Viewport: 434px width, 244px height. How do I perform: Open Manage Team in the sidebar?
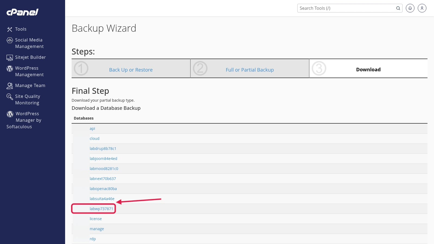pos(30,85)
